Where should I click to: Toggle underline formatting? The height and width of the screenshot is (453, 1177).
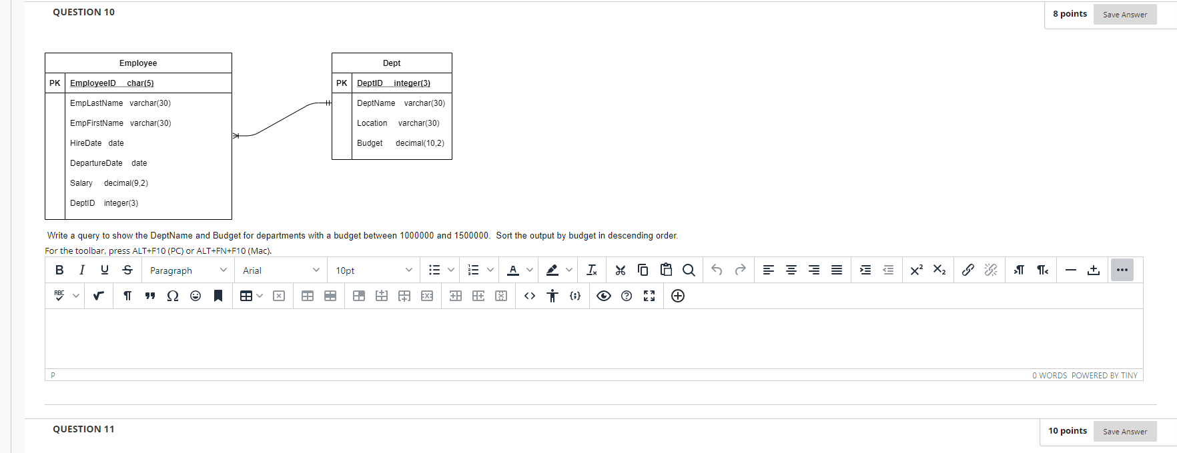point(105,270)
